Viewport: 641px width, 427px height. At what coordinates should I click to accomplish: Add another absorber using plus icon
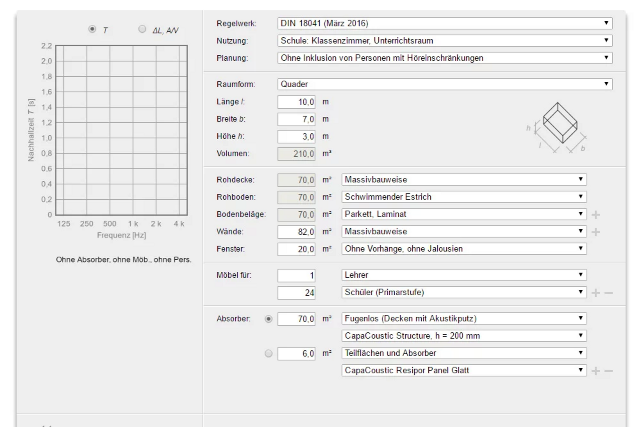point(596,371)
